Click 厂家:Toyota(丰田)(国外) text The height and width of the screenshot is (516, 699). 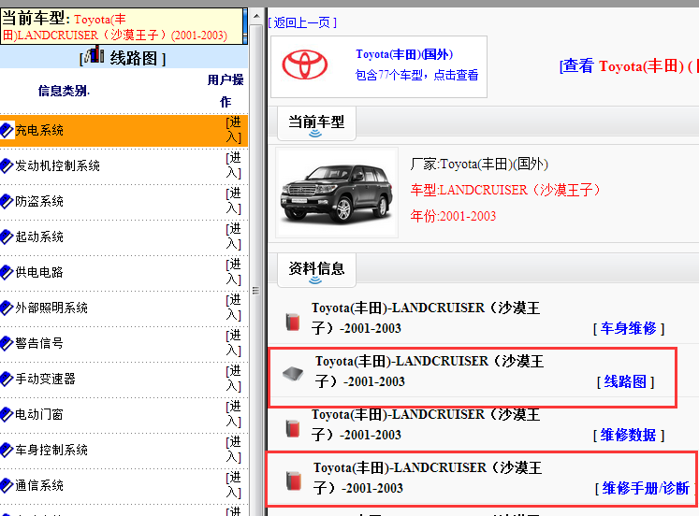coord(479,165)
